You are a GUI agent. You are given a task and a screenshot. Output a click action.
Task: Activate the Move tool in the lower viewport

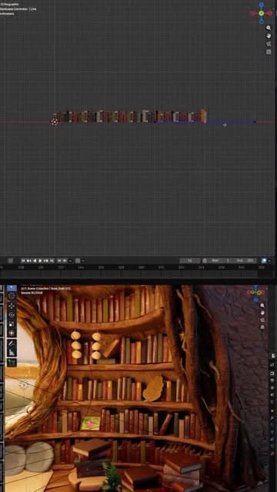pos(12,306)
